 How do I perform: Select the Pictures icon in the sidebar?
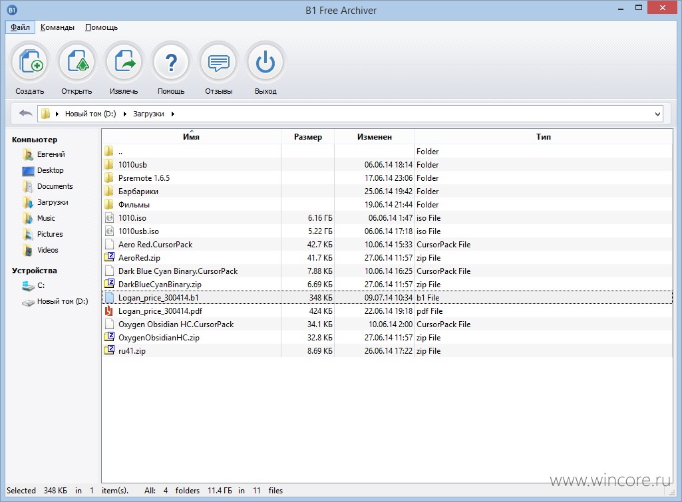click(27, 234)
